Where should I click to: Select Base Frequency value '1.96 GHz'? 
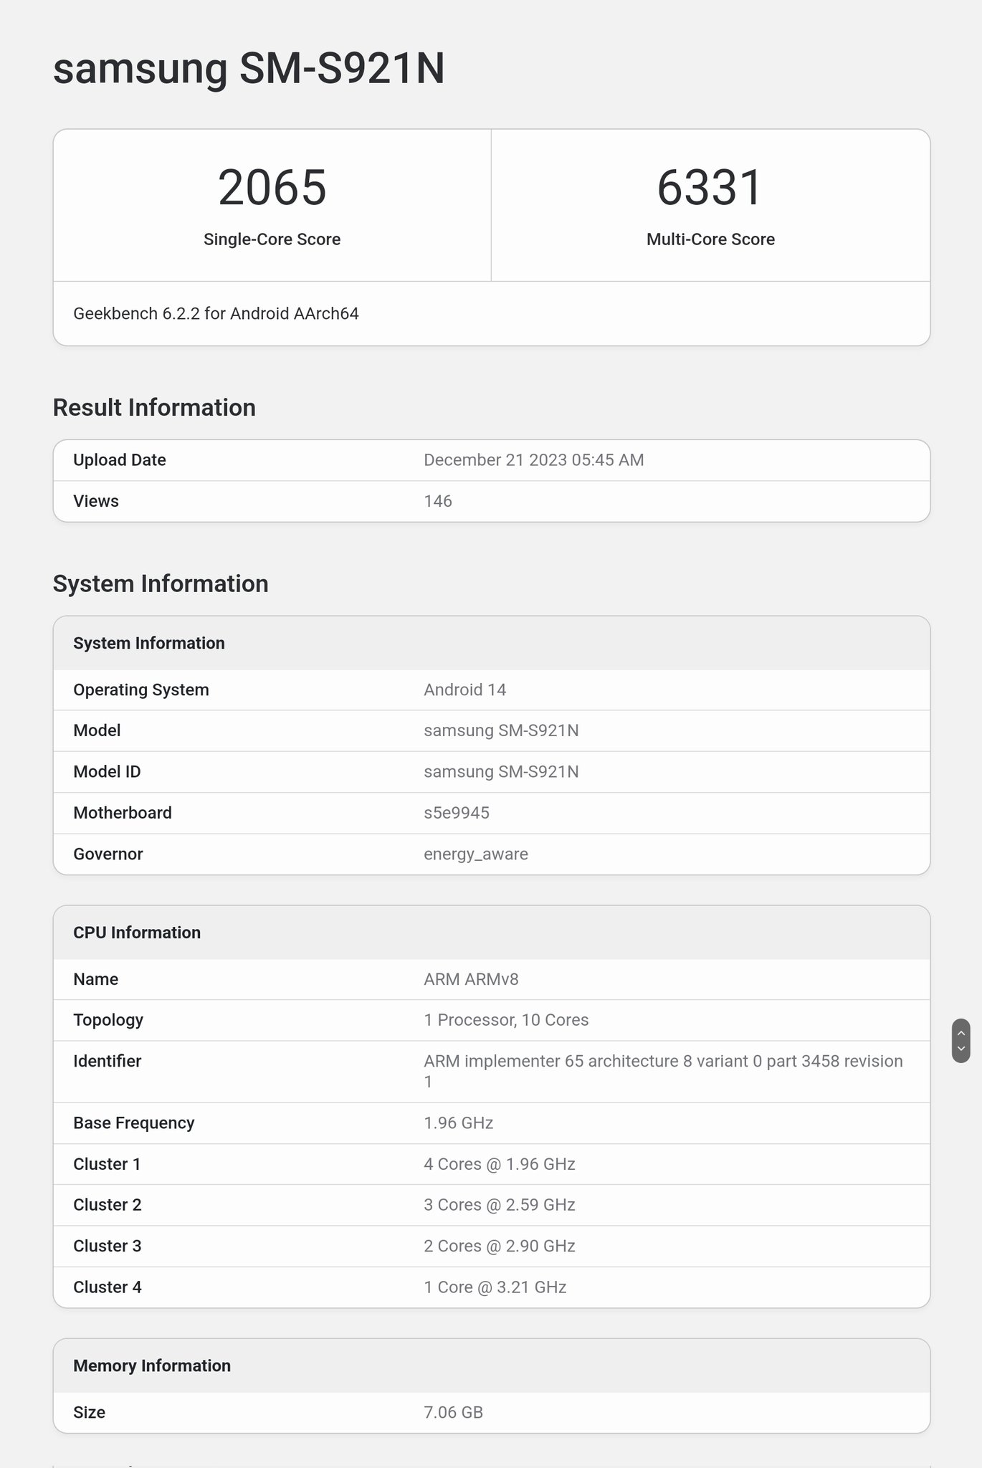click(459, 1123)
